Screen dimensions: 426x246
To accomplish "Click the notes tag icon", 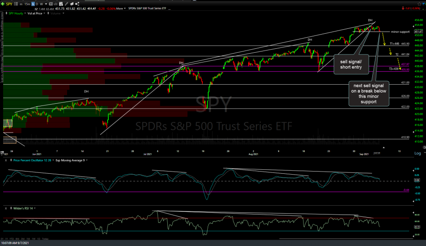I will point(72,4).
